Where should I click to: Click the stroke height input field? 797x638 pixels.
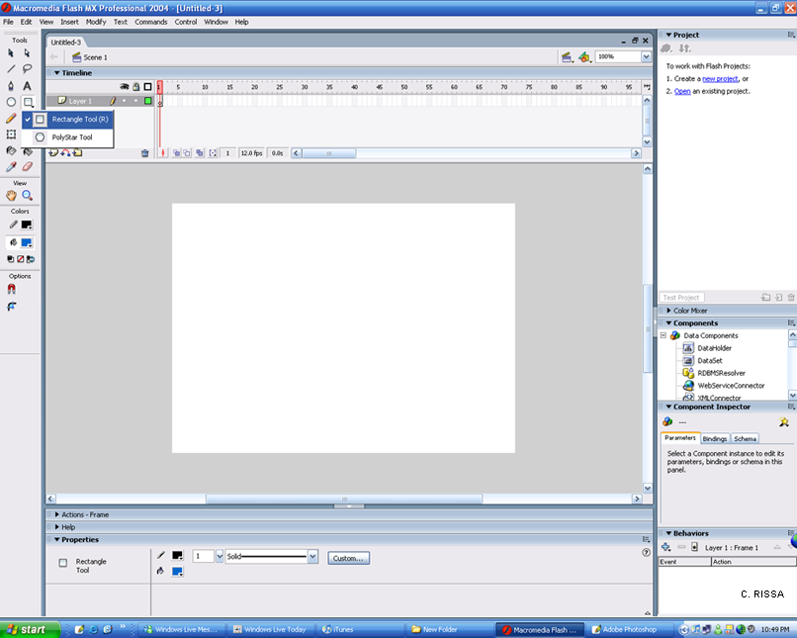pos(203,557)
